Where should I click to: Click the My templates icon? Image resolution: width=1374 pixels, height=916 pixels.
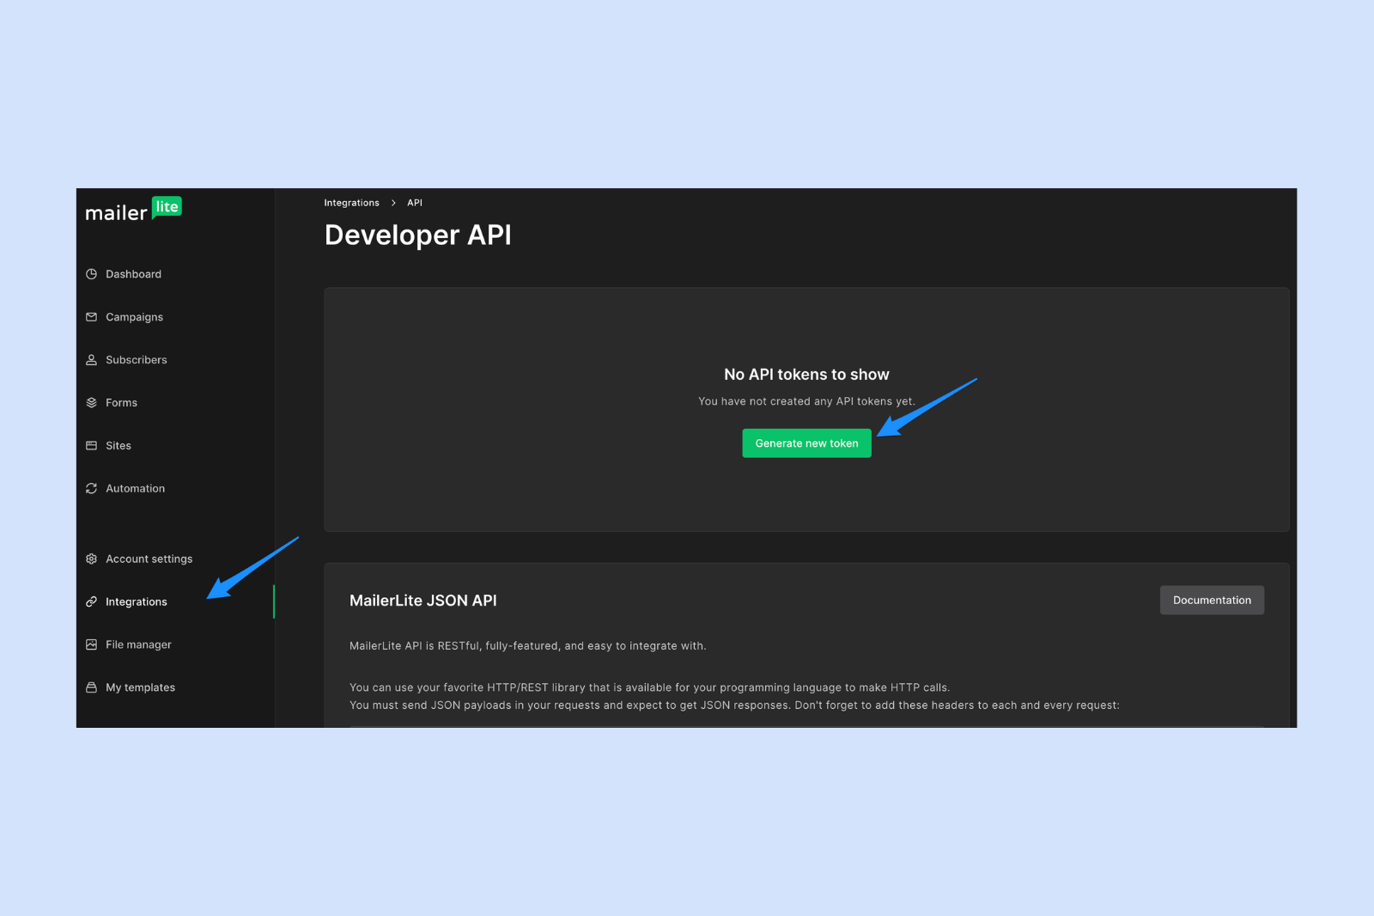coord(91,688)
